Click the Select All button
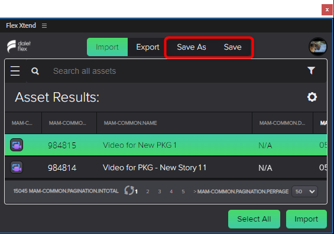 (x=254, y=219)
